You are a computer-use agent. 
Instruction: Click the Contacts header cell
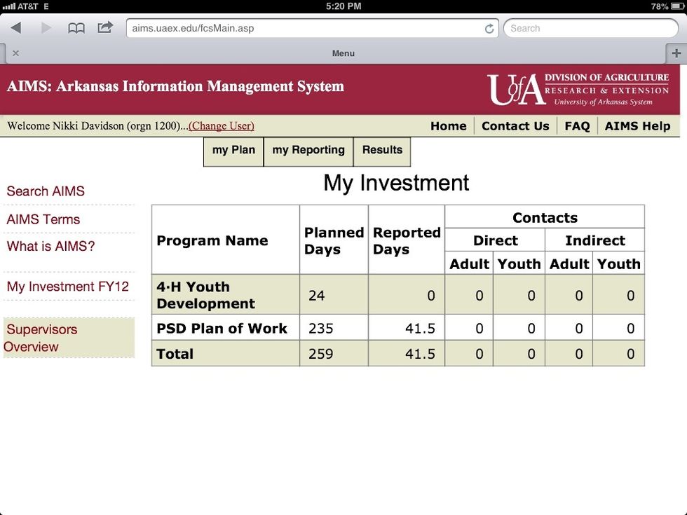click(545, 218)
